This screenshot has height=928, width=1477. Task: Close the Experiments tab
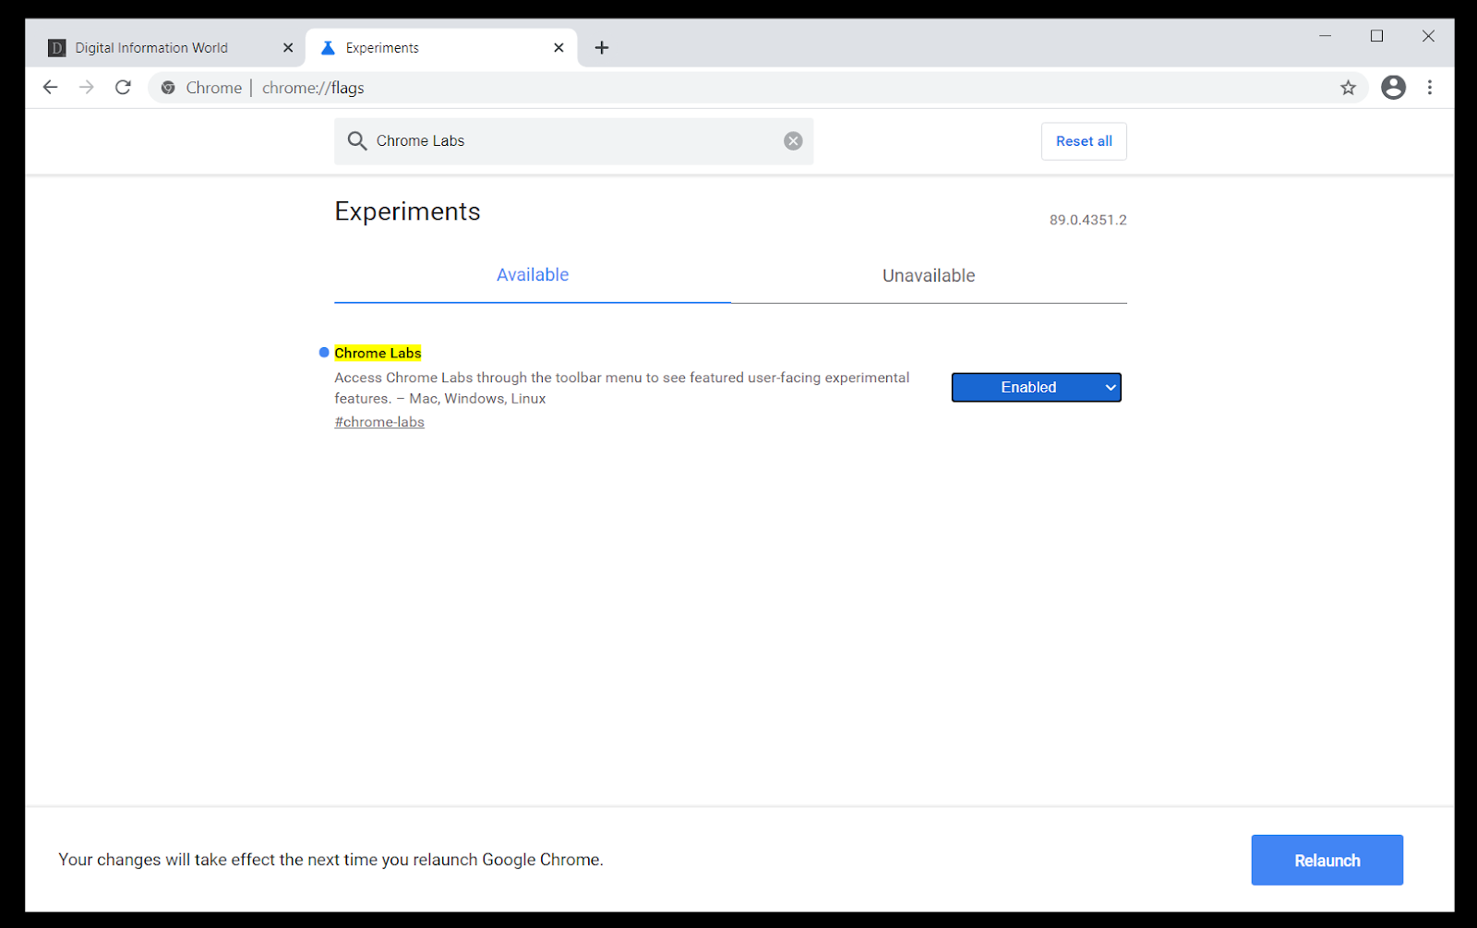[x=558, y=47]
